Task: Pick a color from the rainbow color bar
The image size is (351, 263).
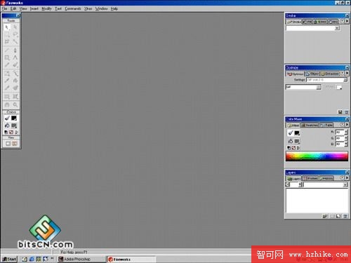Action: (x=317, y=156)
